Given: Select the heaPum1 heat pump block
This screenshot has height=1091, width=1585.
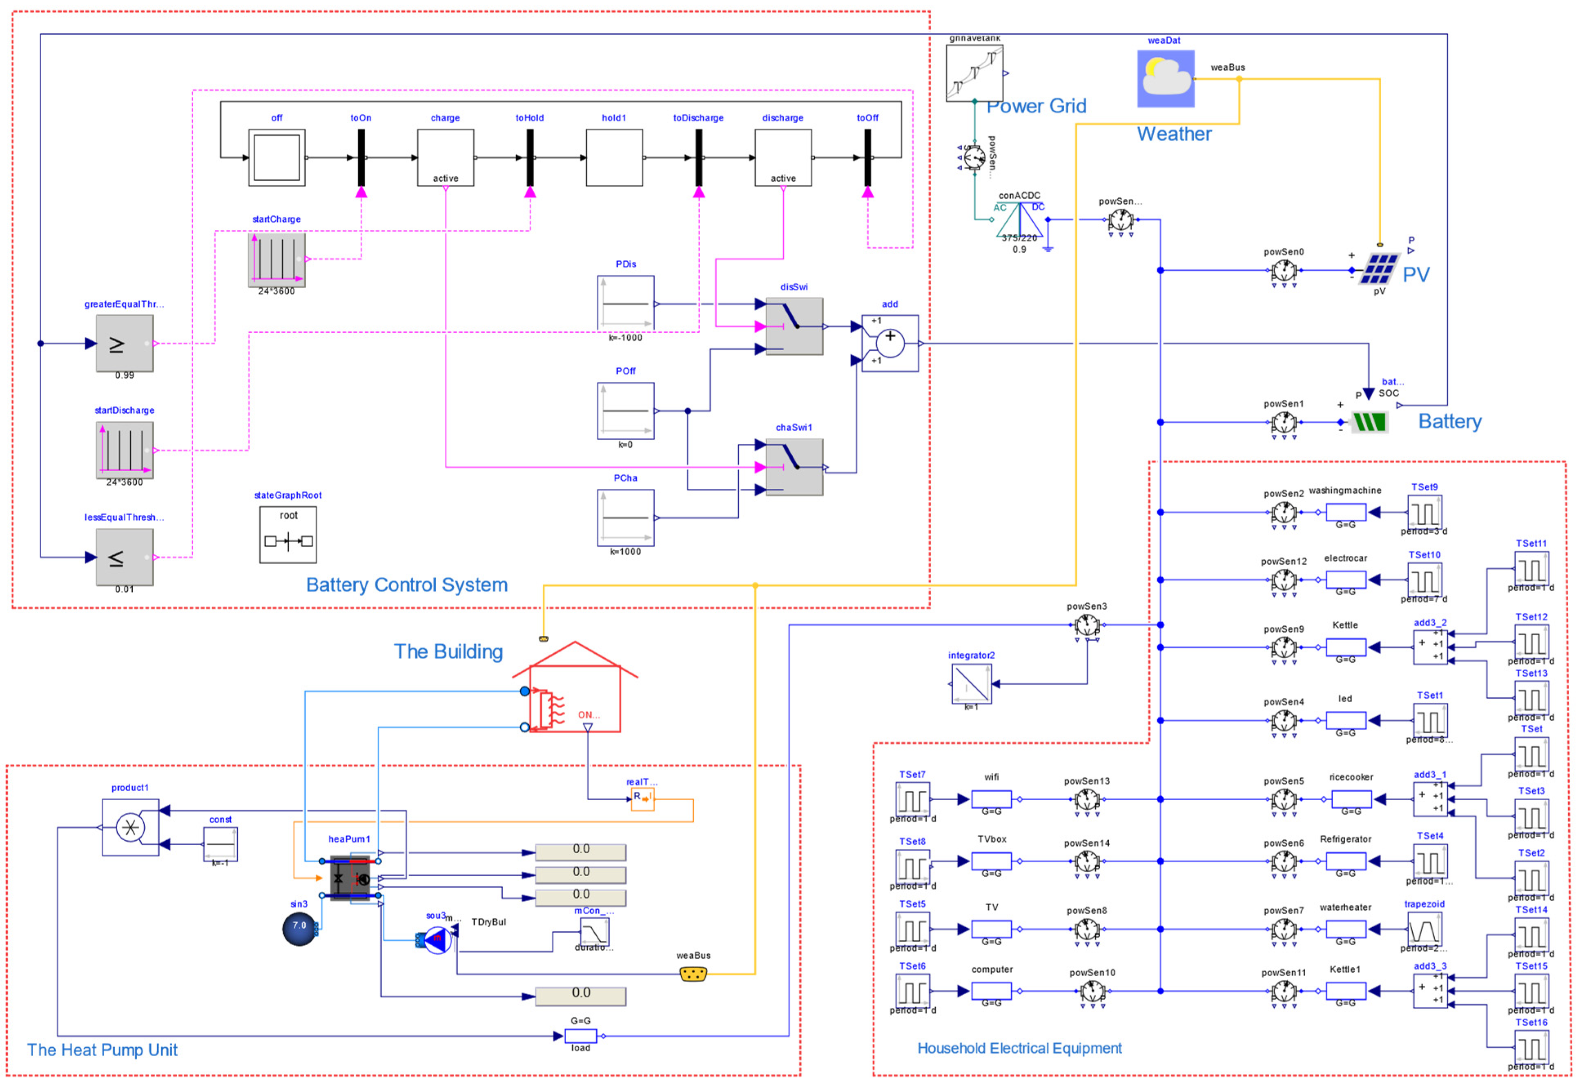Looking at the screenshot, I should click(350, 878).
